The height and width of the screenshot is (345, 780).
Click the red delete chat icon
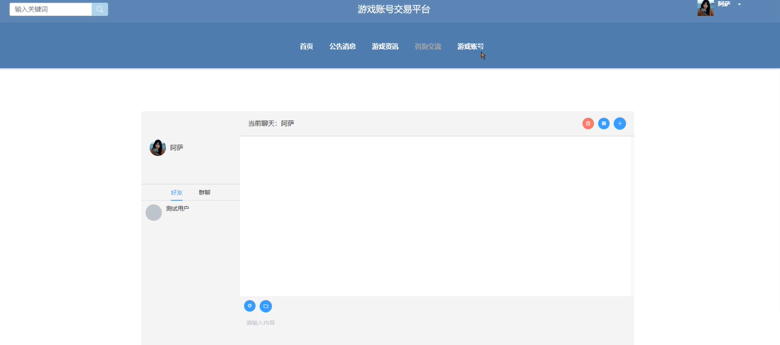588,123
